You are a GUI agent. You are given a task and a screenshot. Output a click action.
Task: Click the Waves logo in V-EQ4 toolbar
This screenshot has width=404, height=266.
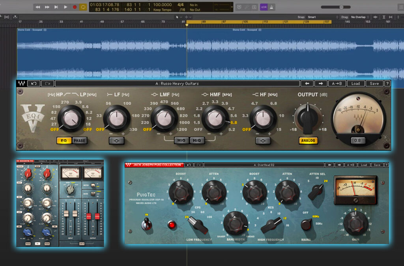coord(22,84)
